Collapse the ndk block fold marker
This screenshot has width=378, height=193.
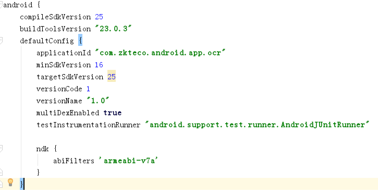click(x=1, y=148)
